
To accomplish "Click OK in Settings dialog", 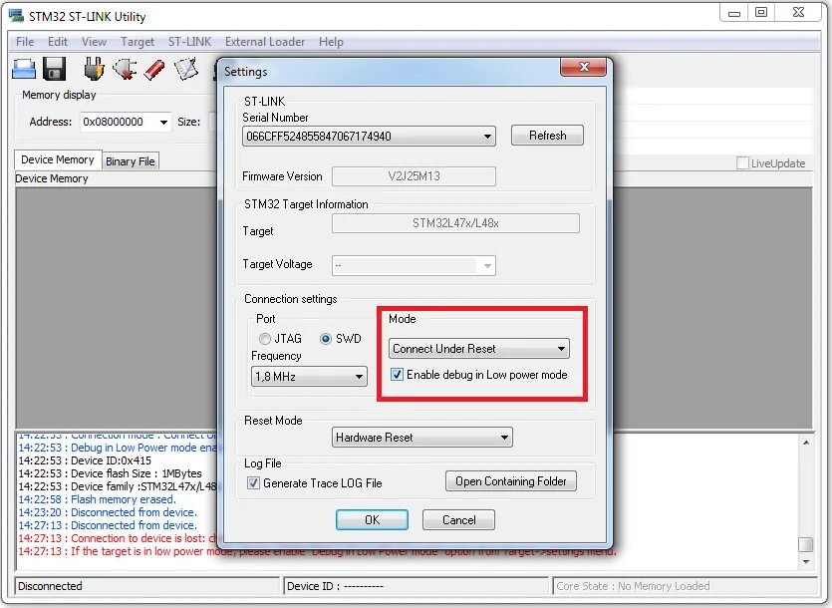I will click(372, 520).
